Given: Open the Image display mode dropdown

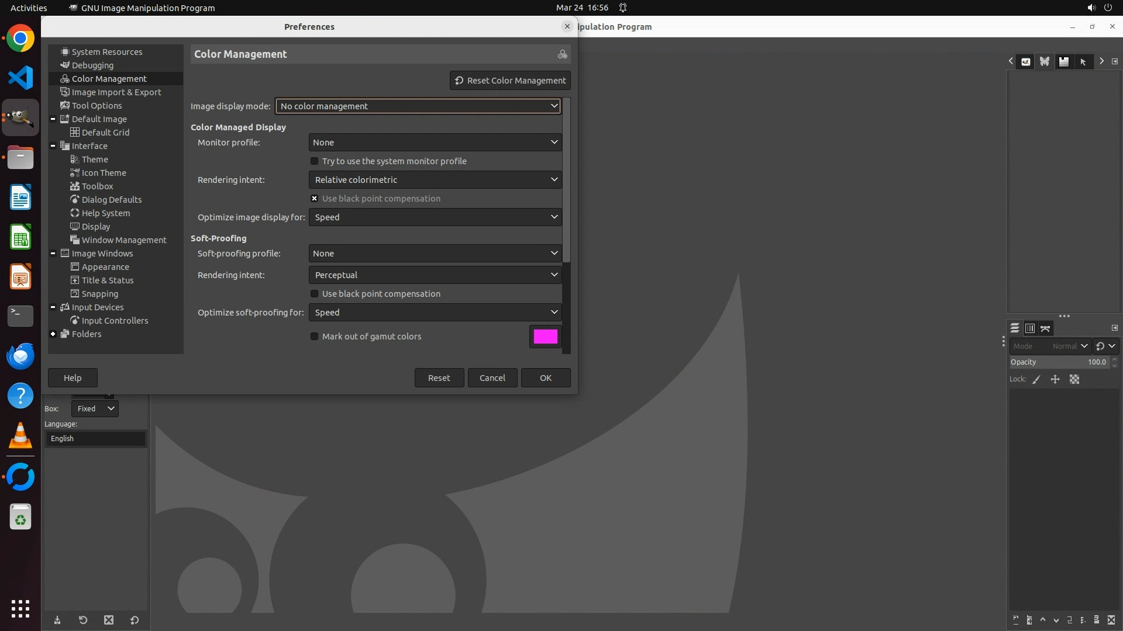Looking at the screenshot, I should pos(418,106).
